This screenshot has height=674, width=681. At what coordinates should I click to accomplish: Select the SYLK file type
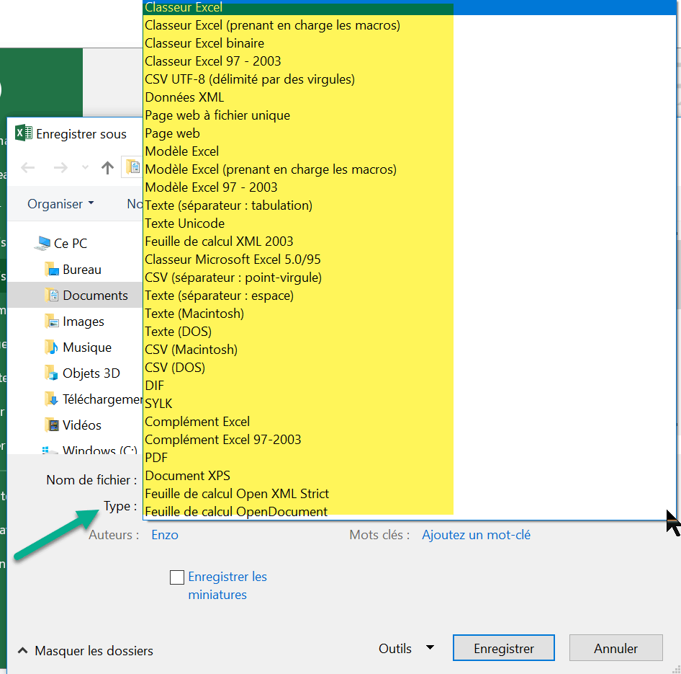(409, 404)
